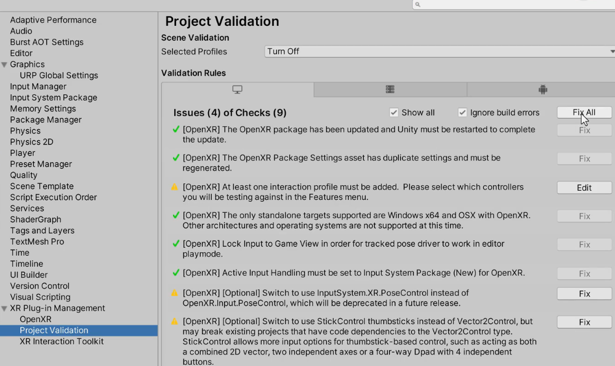Click the yellow warning icon for interaction profile issue
This screenshot has height=366, width=615.
175,186
